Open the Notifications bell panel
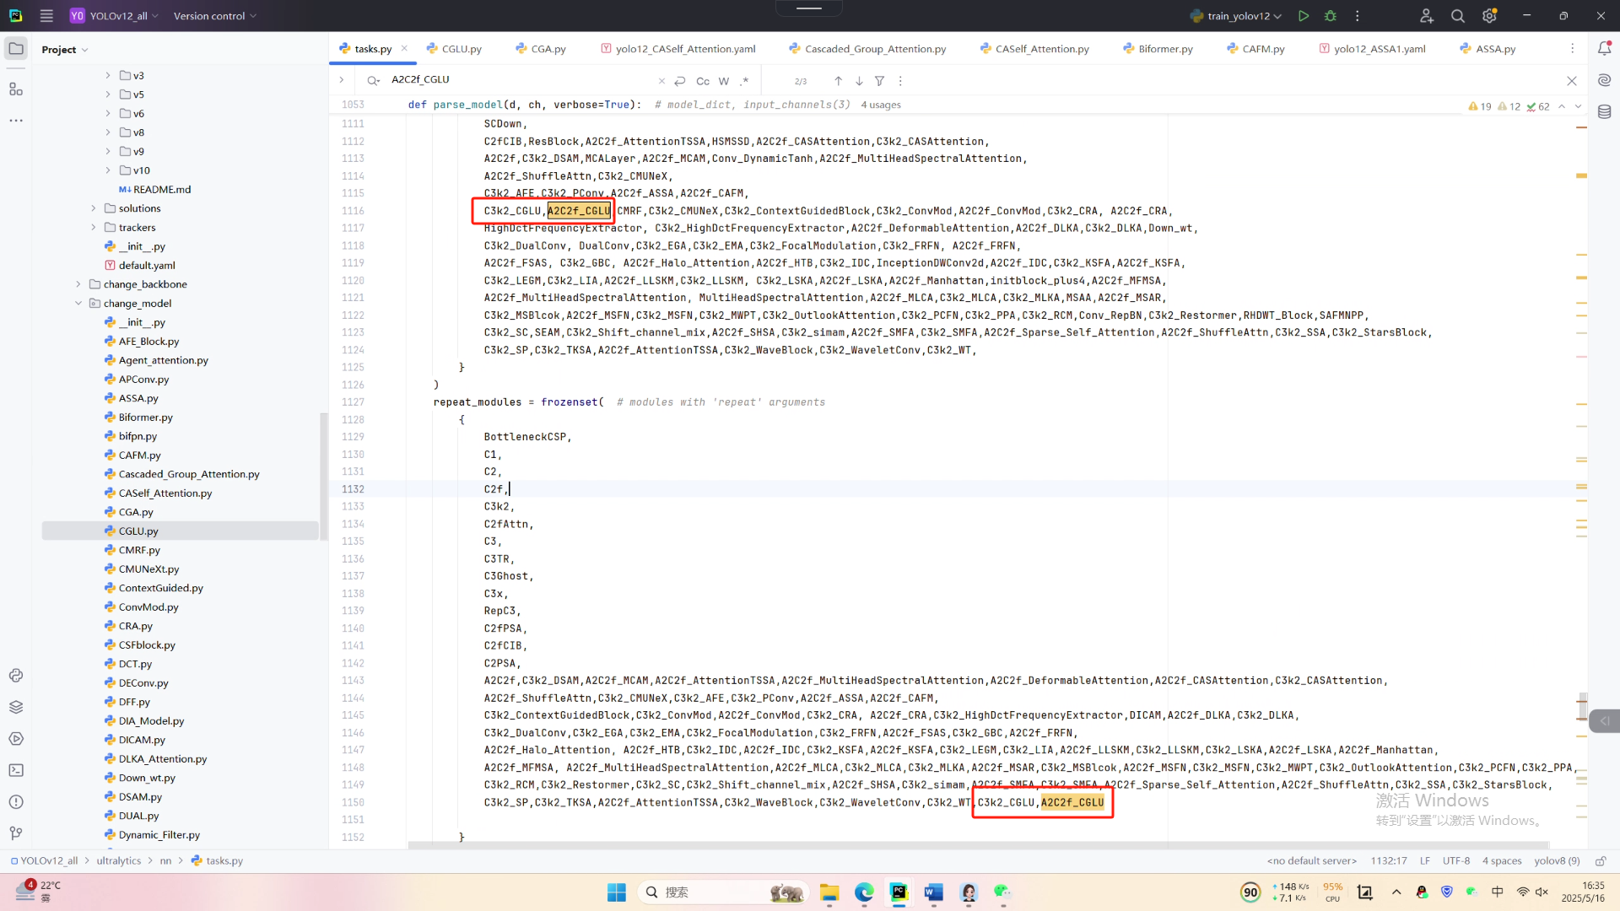 click(1604, 49)
